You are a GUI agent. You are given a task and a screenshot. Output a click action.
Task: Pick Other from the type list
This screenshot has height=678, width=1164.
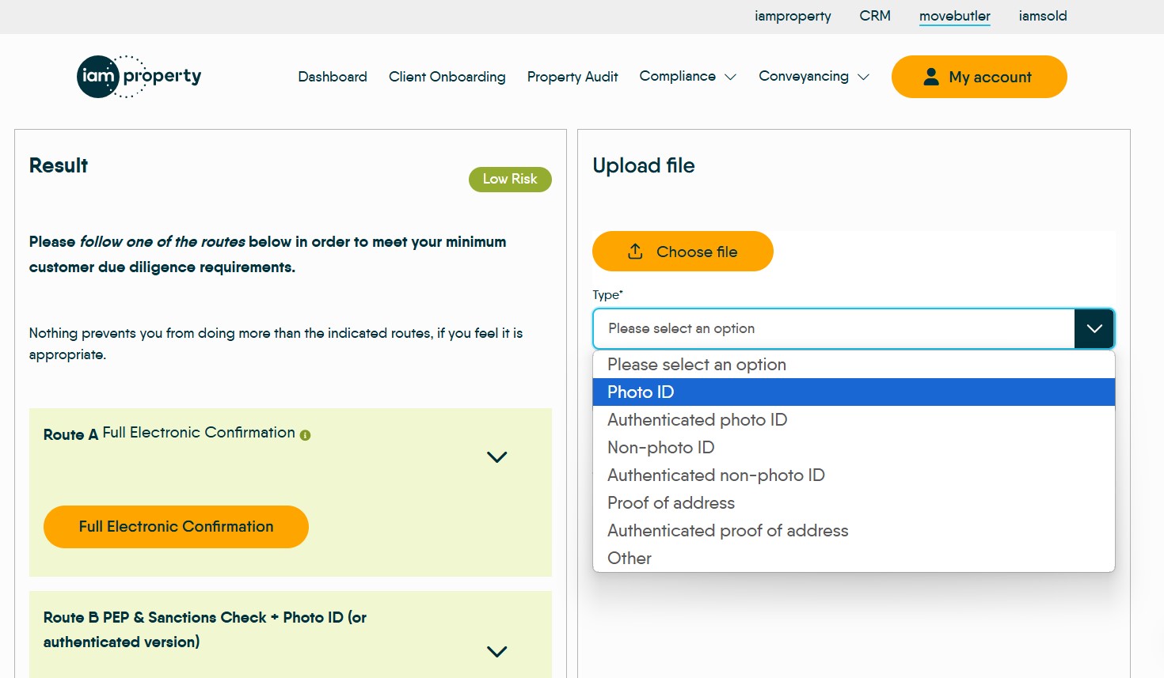point(630,559)
